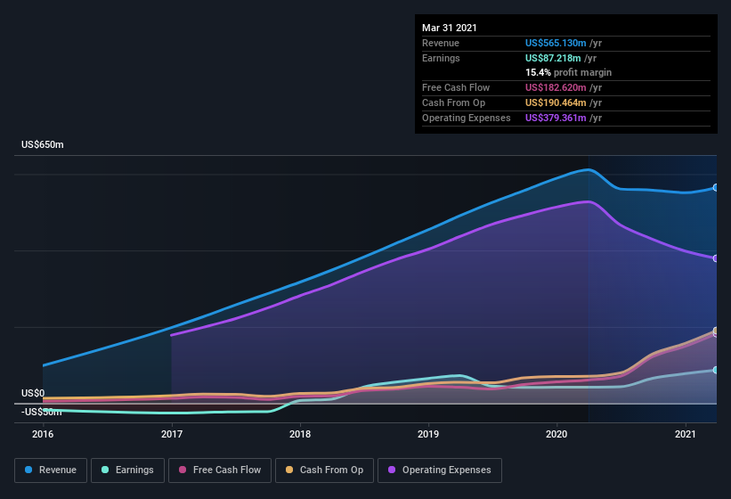Toggle the Operating Expenses legend button
This screenshot has height=499, width=731.
(440, 470)
